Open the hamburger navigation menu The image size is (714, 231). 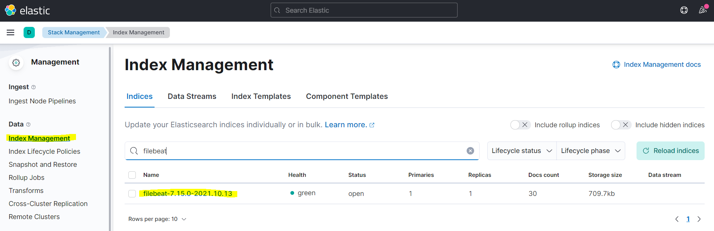pos(10,32)
